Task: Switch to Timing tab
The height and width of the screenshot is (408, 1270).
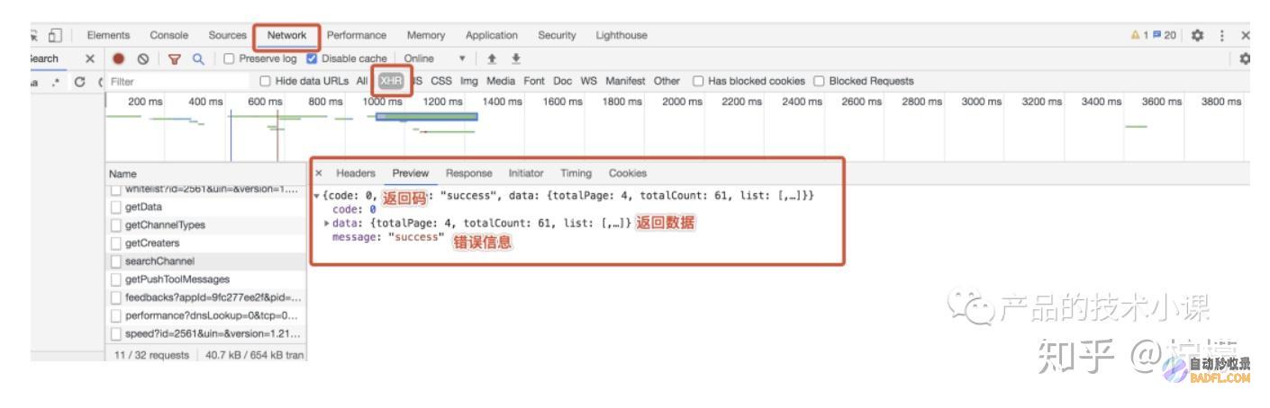Action: click(x=578, y=173)
